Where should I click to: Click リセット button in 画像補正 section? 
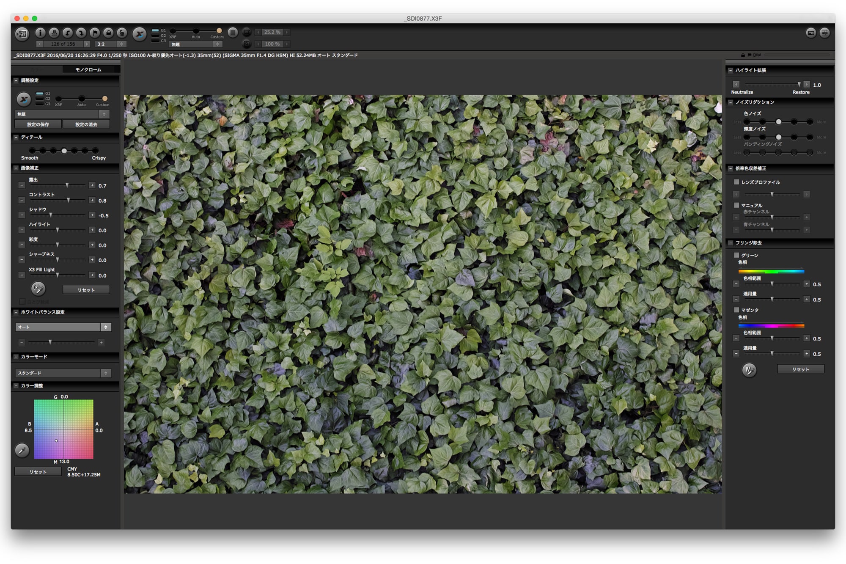tap(86, 290)
